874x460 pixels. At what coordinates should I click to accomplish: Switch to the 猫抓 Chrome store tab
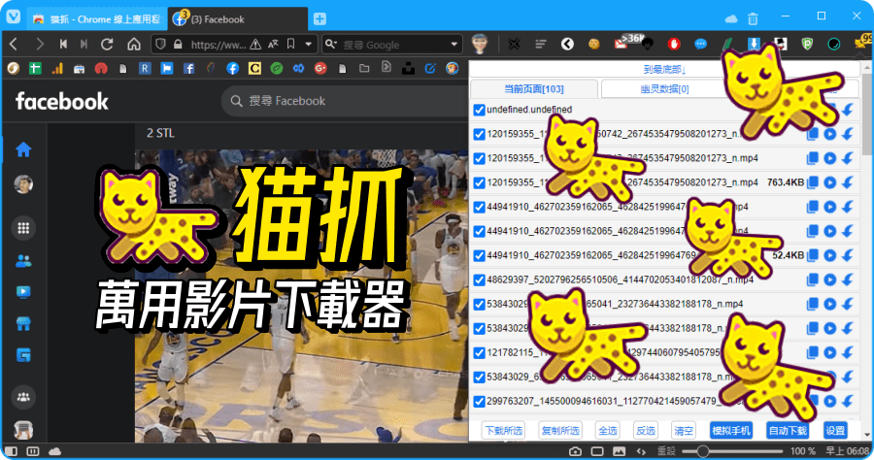pyautogui.click(x=97, y=19)
